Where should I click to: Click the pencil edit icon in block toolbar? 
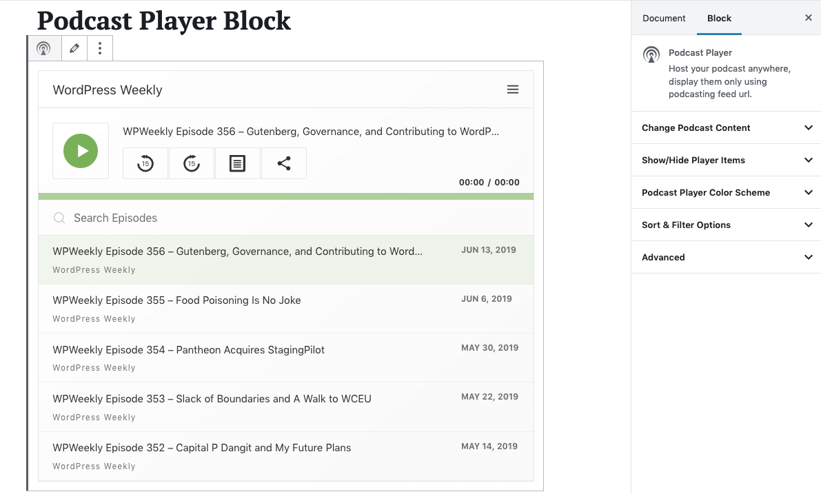[x=74, y=49]
